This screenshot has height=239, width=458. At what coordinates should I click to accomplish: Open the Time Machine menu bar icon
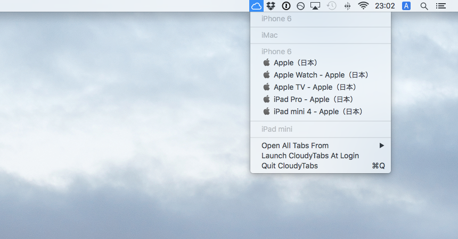coord(332,6)
